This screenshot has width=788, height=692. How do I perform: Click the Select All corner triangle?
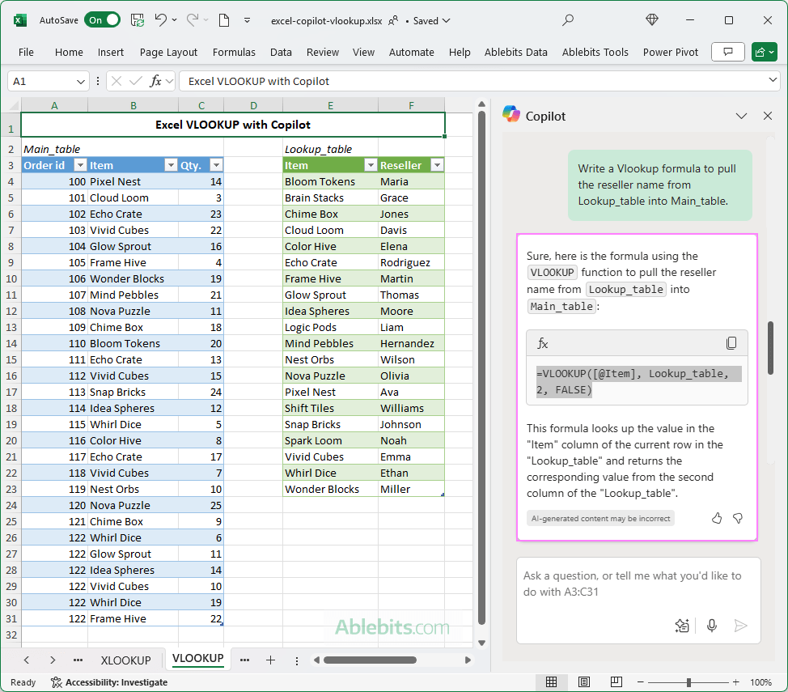(14, 105)
